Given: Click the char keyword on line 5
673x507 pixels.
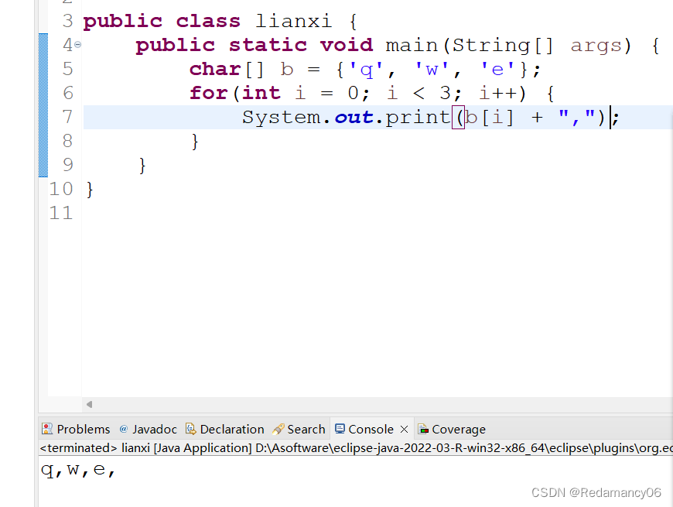Looking at the screenshot, I should (215, 69).
